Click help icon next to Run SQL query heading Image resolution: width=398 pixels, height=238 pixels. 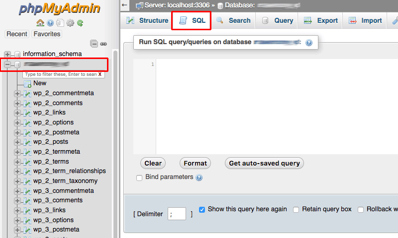point(308,43)
